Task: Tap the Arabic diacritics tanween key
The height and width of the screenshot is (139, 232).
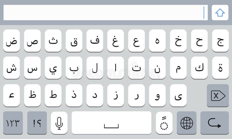Action: [164, 123]
